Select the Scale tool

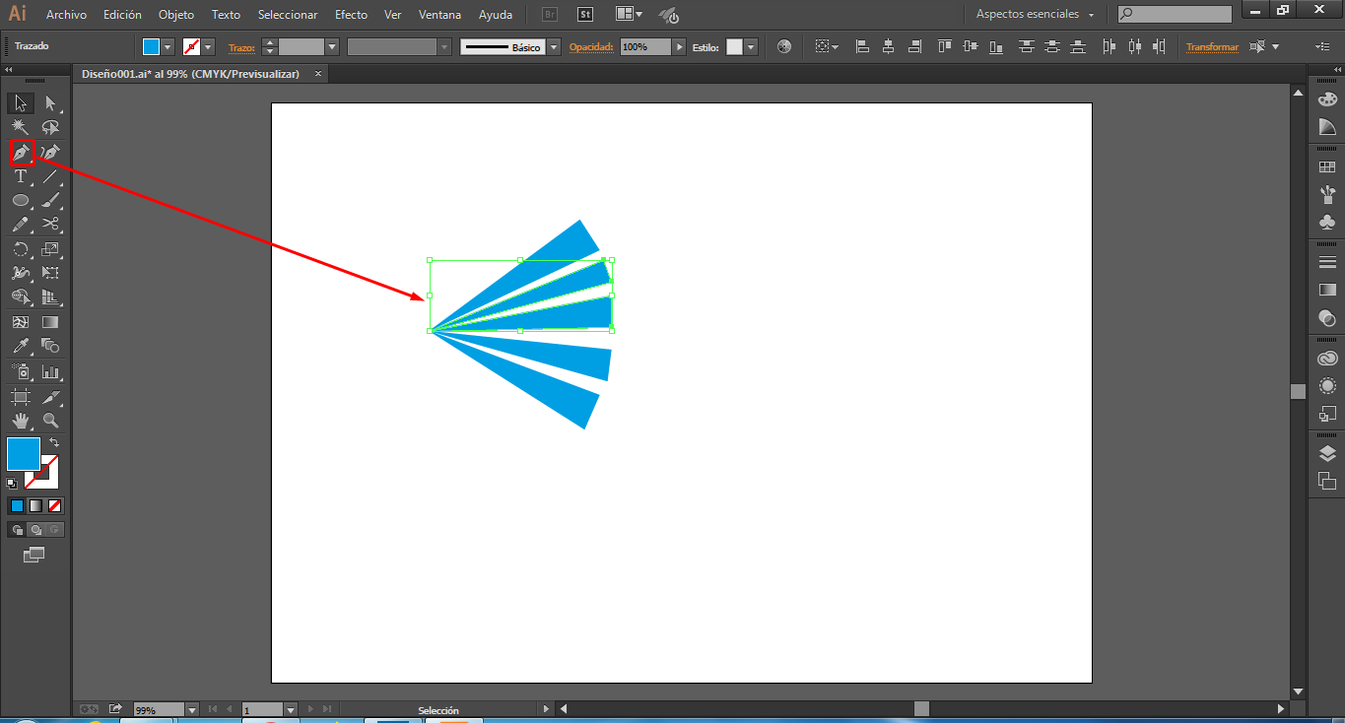[51, 249]
